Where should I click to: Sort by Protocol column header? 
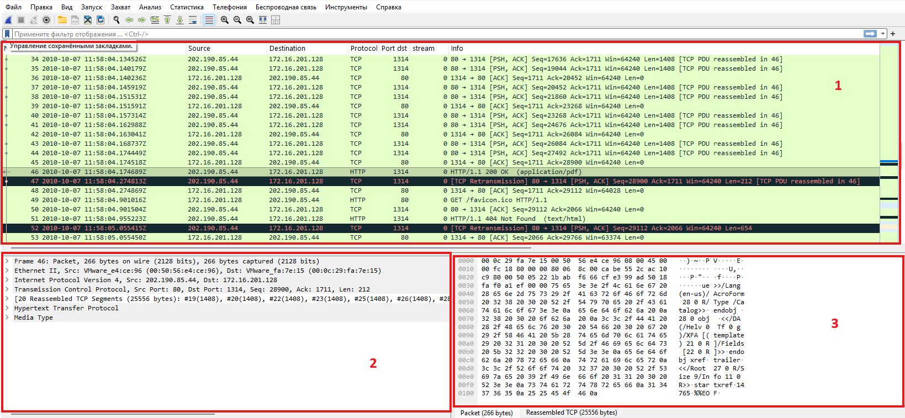click(364, 49)
